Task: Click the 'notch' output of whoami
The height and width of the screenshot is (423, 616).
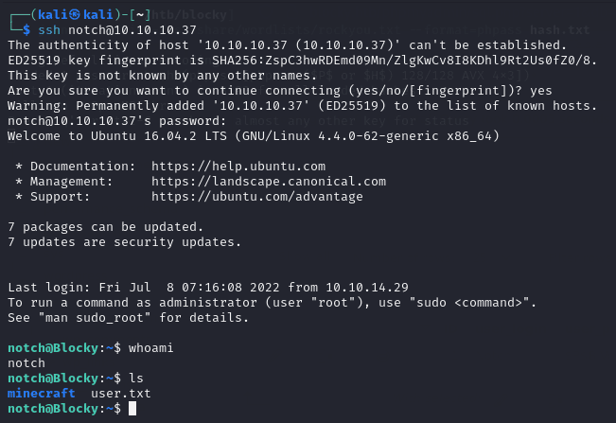Action: click(26, 362)
